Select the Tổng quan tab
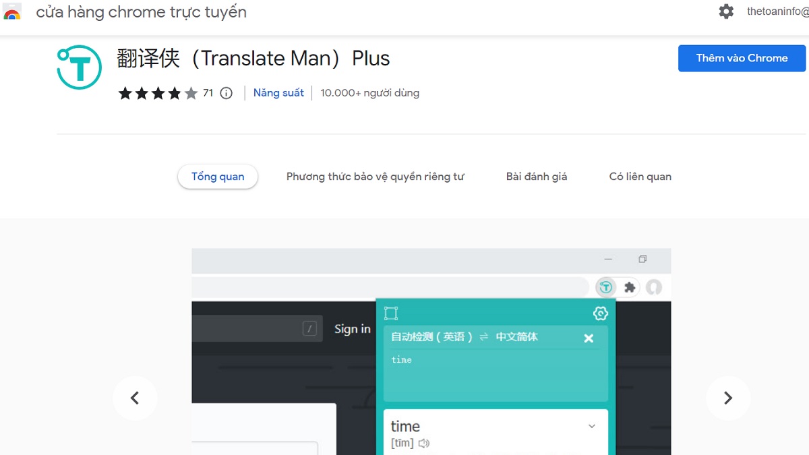809x455 pixels. coord(218,177)
